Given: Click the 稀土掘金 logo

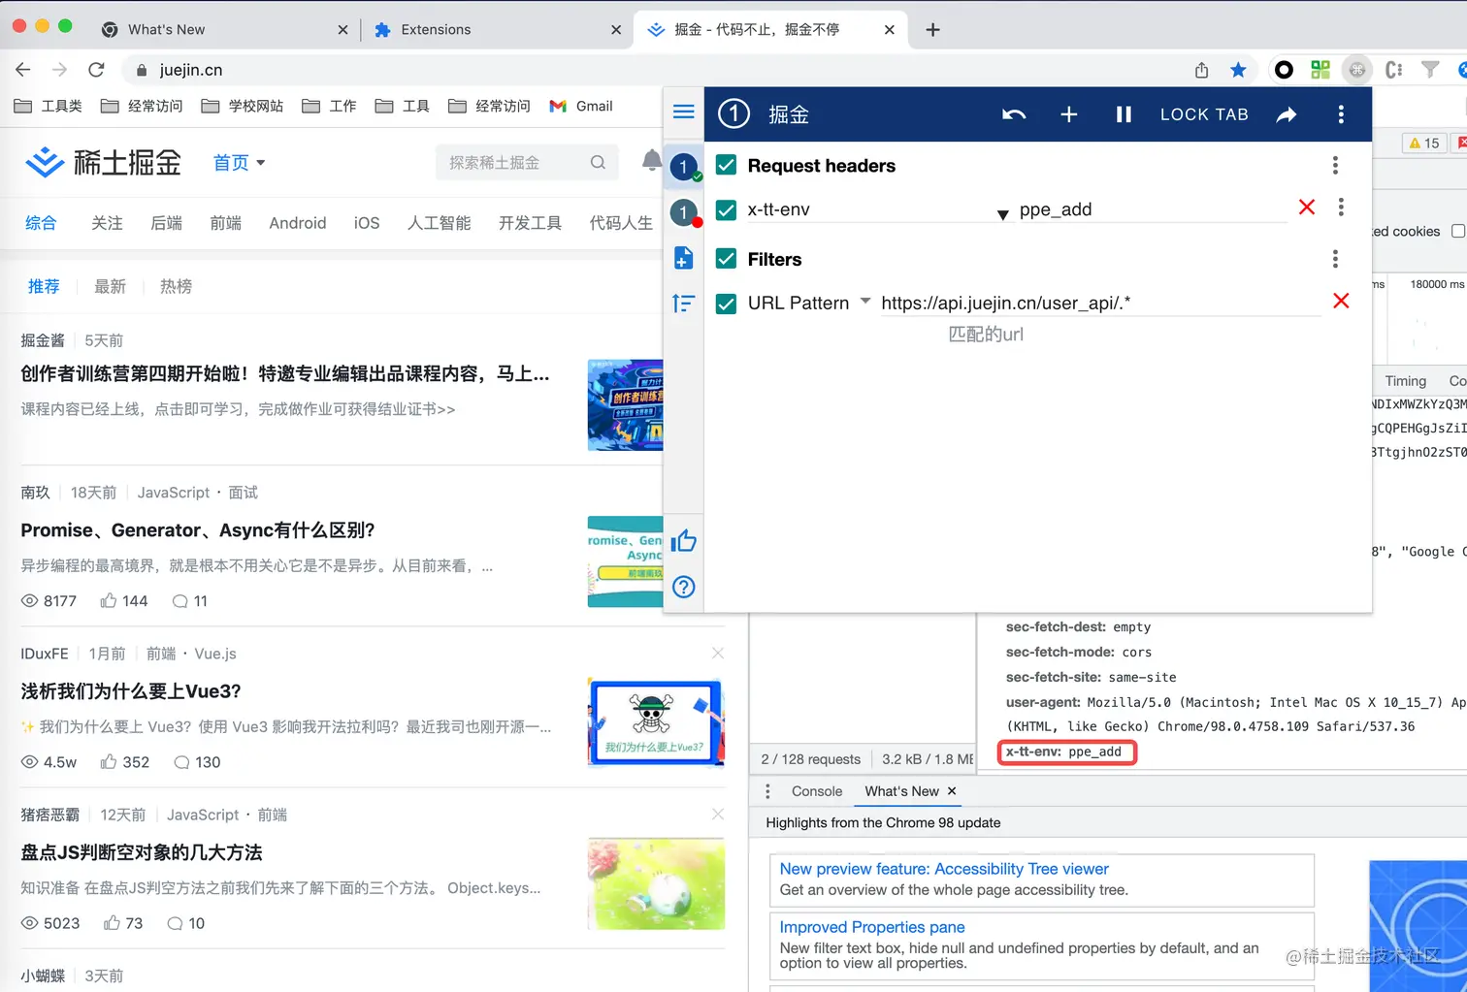Looking at the screenshot, I should click(x=104, y=162).
